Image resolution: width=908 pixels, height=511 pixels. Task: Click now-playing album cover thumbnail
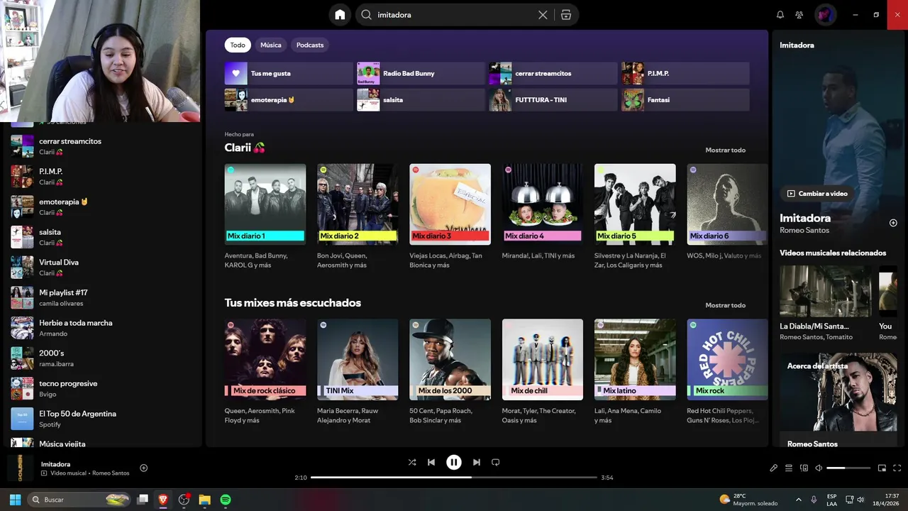[x=20, y=468]
